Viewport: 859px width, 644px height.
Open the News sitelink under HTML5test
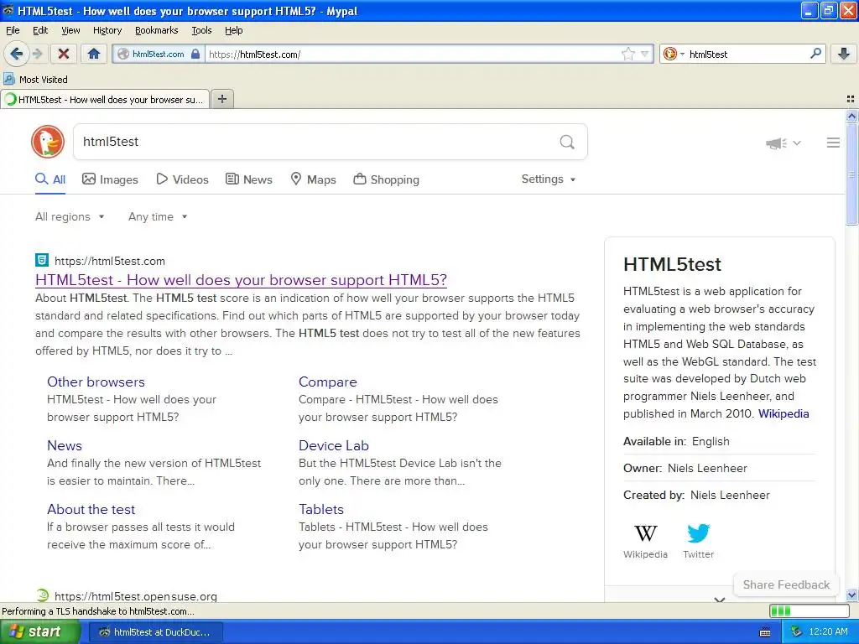coord(64,445)
